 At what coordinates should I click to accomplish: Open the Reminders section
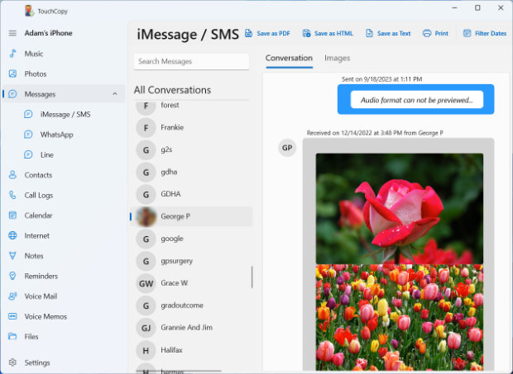pyautogui.click(x=65, y=276)
